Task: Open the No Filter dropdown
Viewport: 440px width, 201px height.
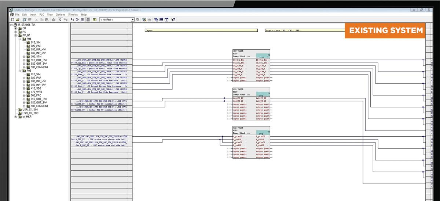Action: click(132, 19)
